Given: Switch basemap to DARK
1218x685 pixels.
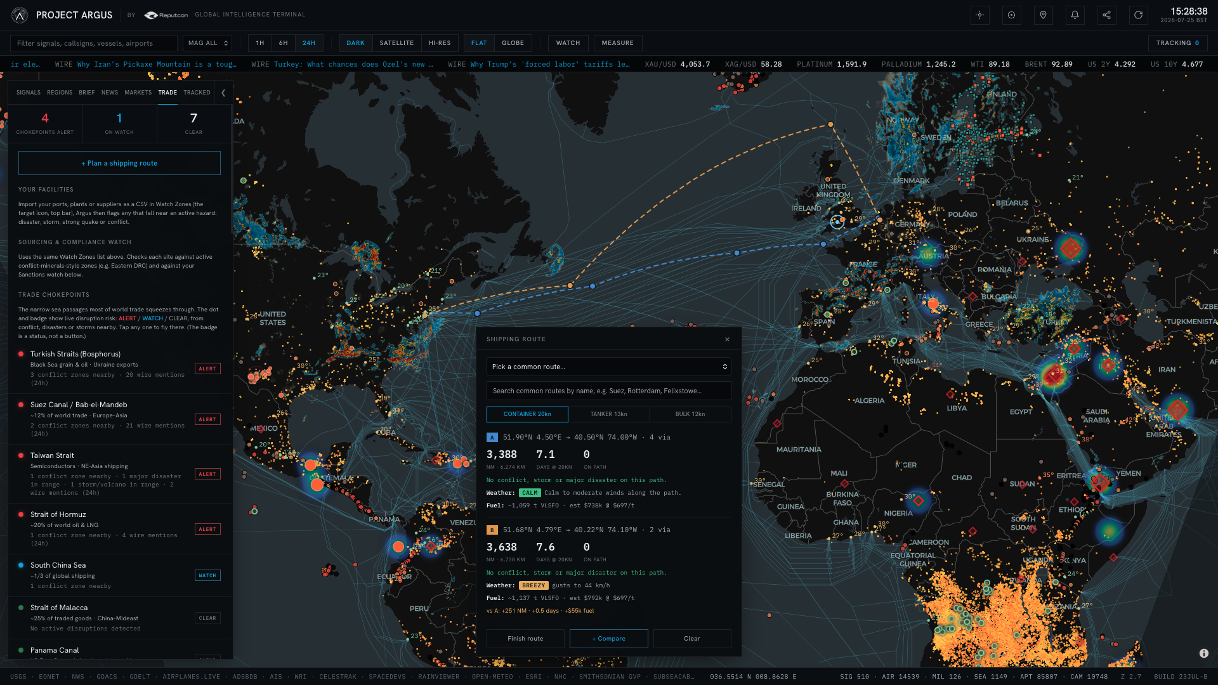Looking at the screenshot, I should pos(356,43).
